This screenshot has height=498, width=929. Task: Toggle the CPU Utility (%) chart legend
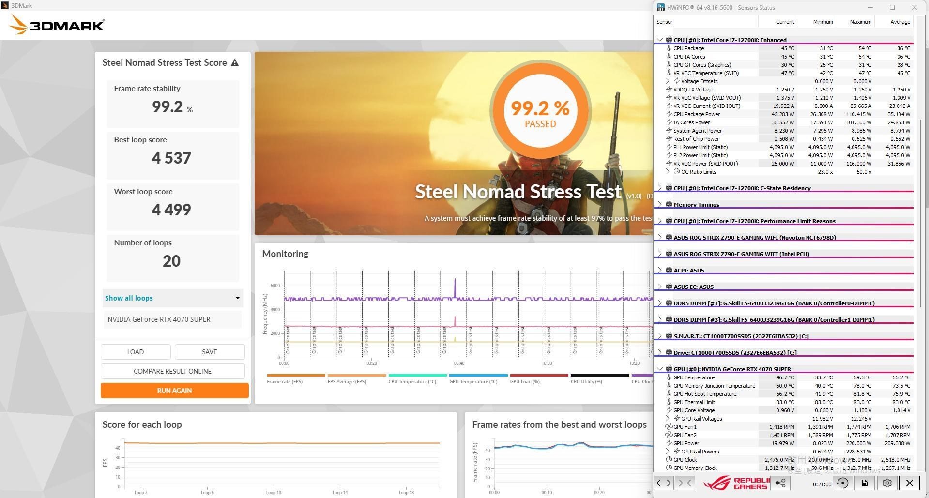point(600,378)
